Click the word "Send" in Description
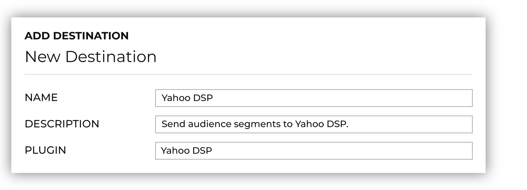 [173, 124]
